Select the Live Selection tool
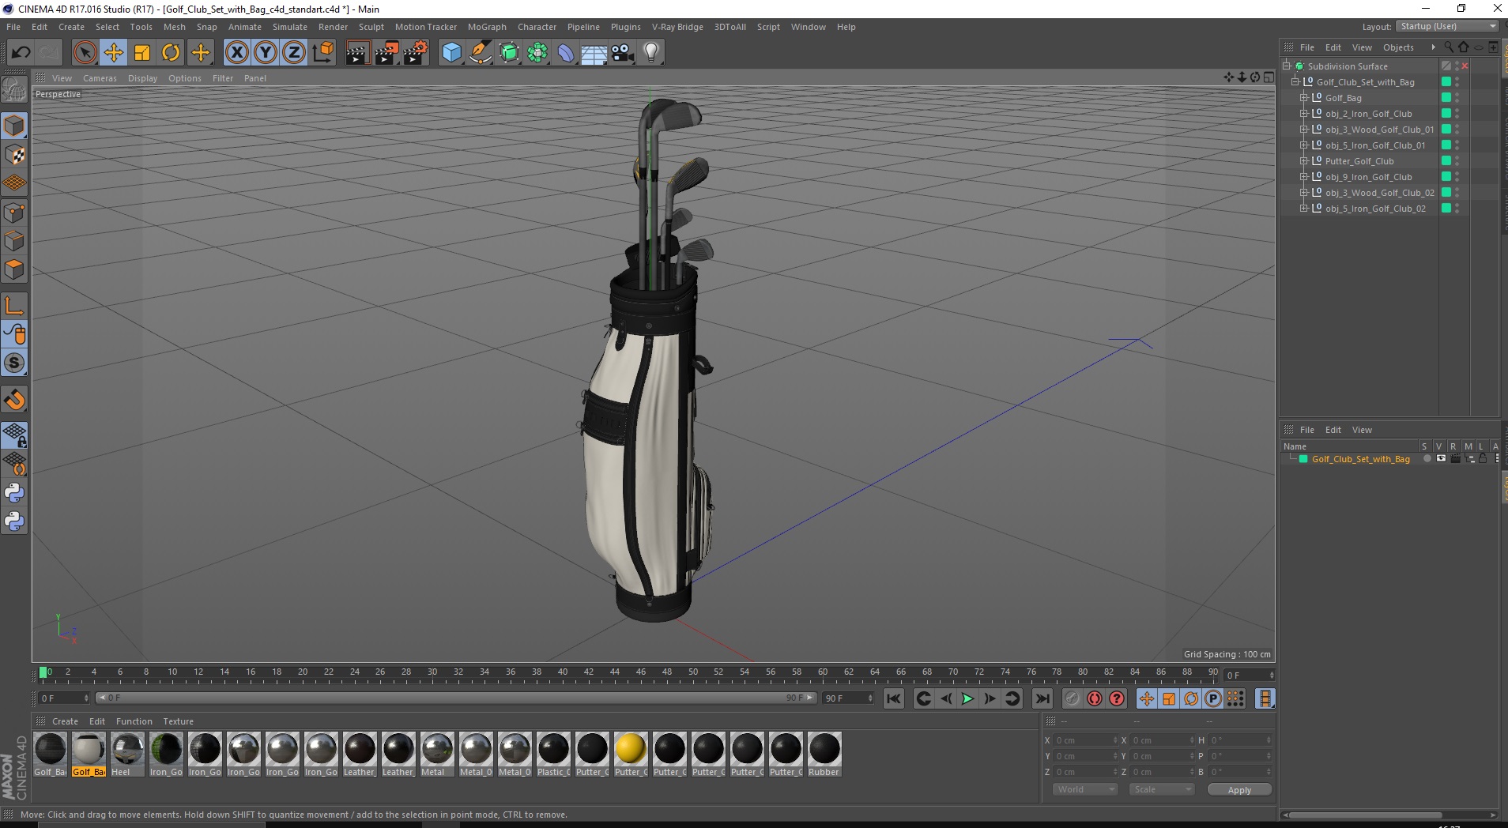The image size is (1508, 828). pyautogui.click(x=85, y=53)
